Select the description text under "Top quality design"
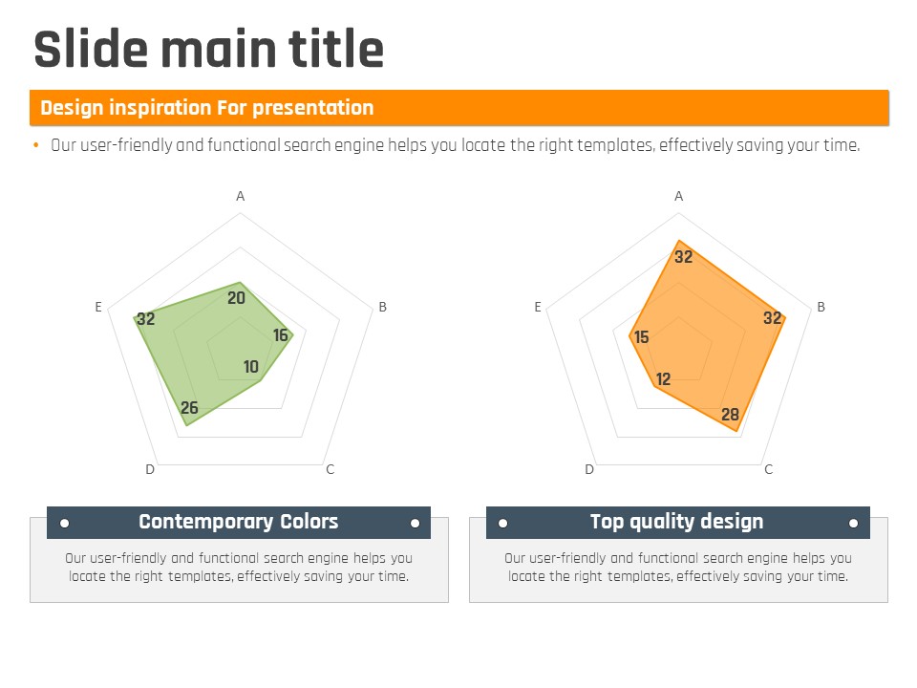 (678, 568)
